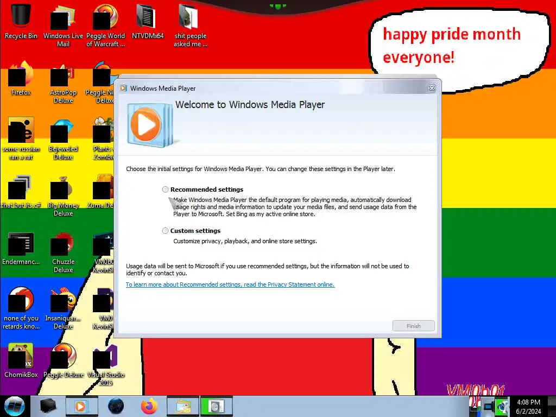Click the Windows Start orb
Viewport: 556px width, 417px height.
tap(15, 406)
